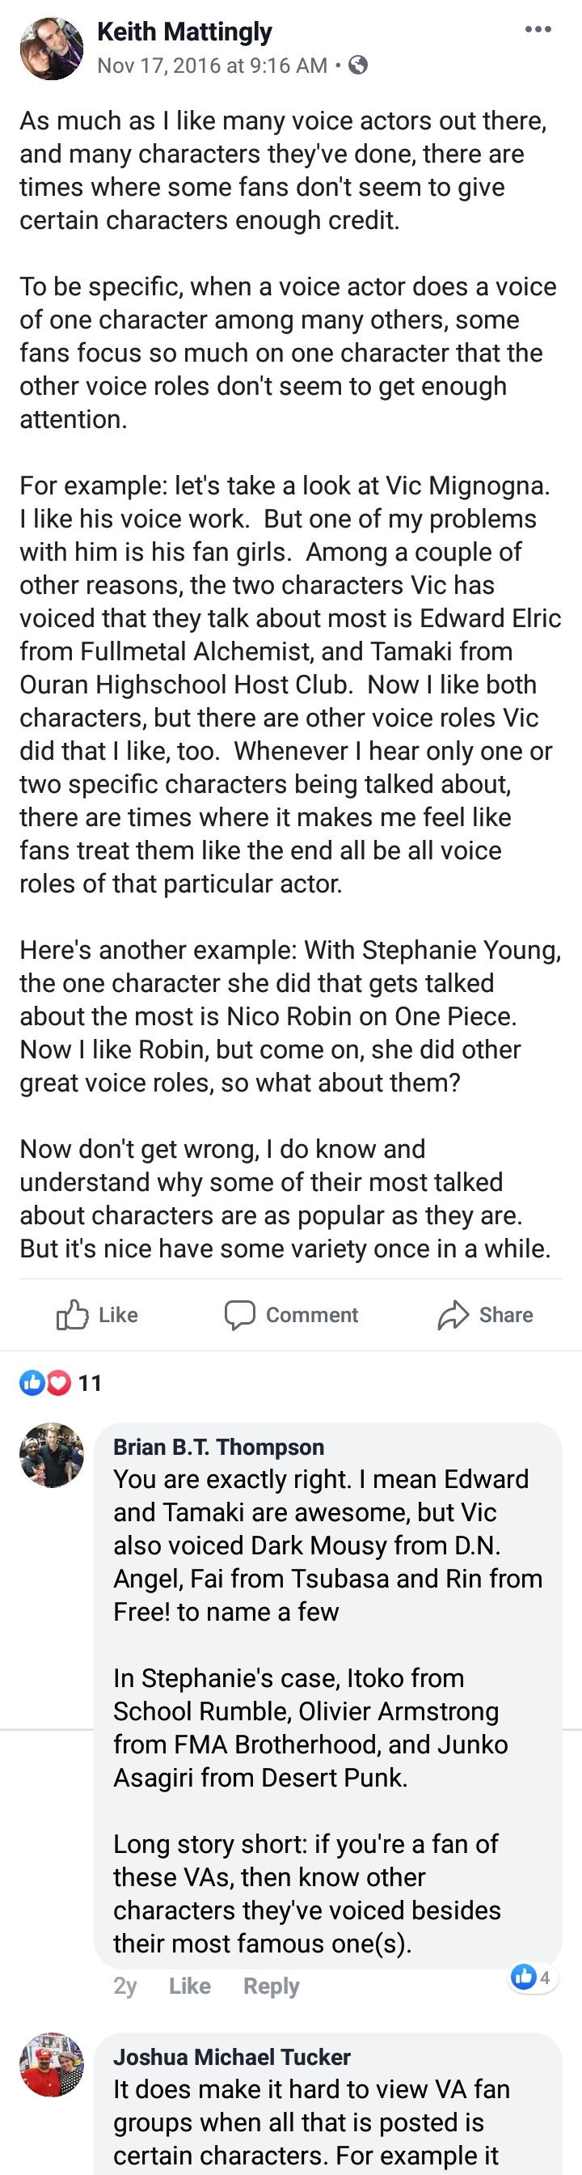
Task: Open the three-dot post options menu
Action: coord(538,30)
